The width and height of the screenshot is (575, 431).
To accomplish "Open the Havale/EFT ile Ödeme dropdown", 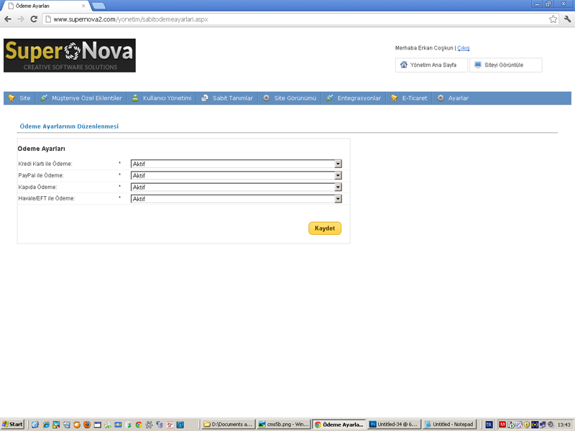I will 236,199.
